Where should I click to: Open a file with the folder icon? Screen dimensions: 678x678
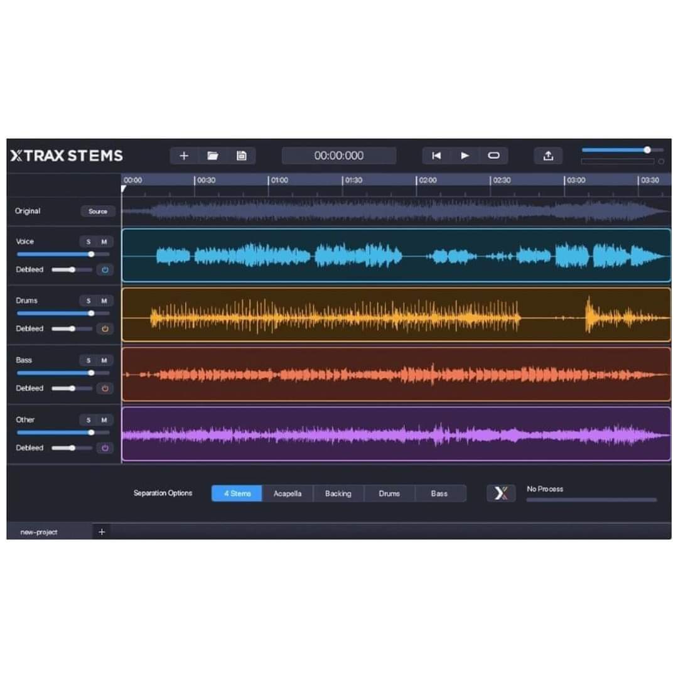click(x=213, y=156)
